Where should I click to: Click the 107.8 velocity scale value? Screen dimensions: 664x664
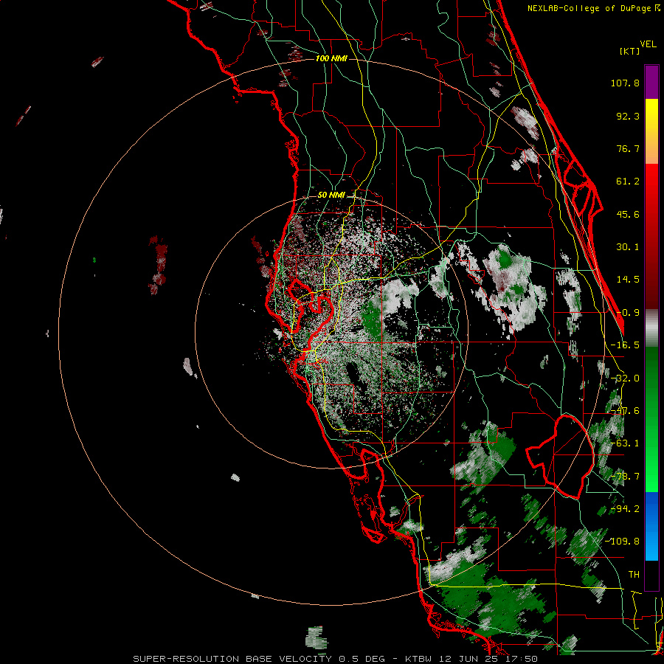(625, 83)
